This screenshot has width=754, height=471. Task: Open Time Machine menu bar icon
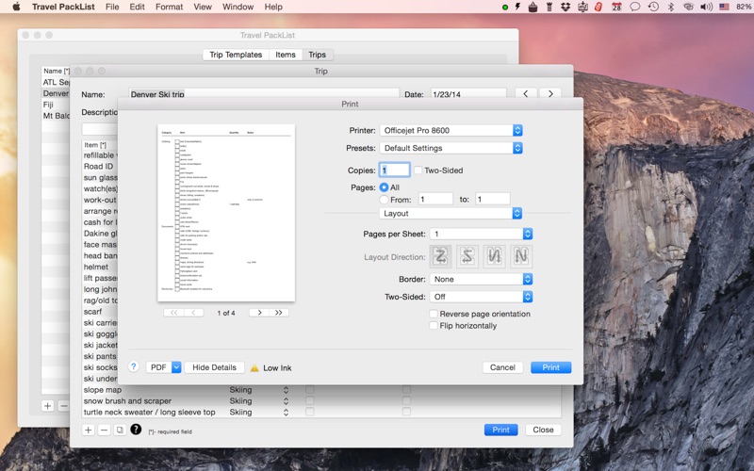pos(653,7)
